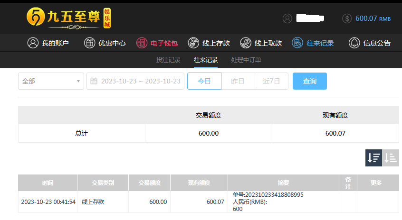402x220 pixels.
Task: Open the date range picker field
Action: point(135,81)
